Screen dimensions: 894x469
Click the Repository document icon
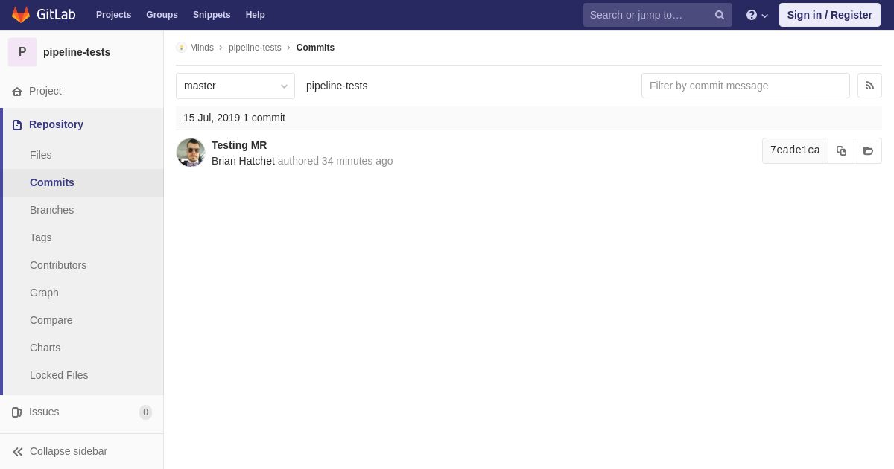(17, 124)
